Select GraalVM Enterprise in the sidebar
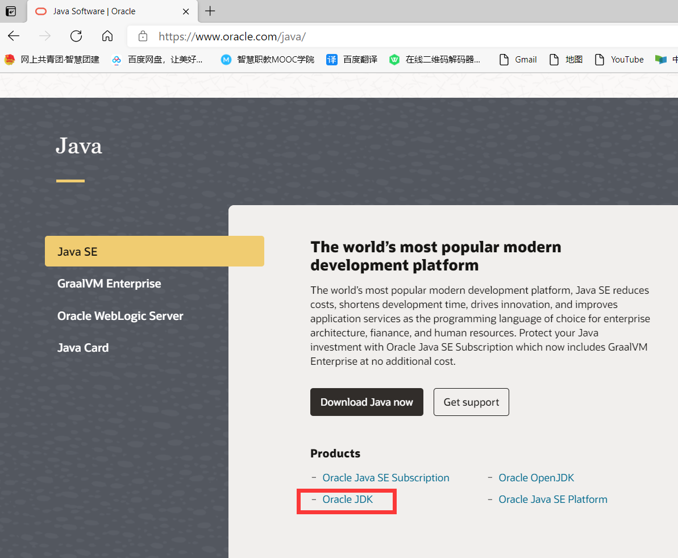678x558 pixels. 109,284
